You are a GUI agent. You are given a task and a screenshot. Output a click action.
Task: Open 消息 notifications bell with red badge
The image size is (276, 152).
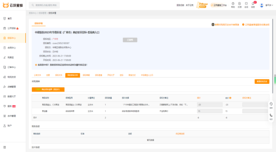253,4
